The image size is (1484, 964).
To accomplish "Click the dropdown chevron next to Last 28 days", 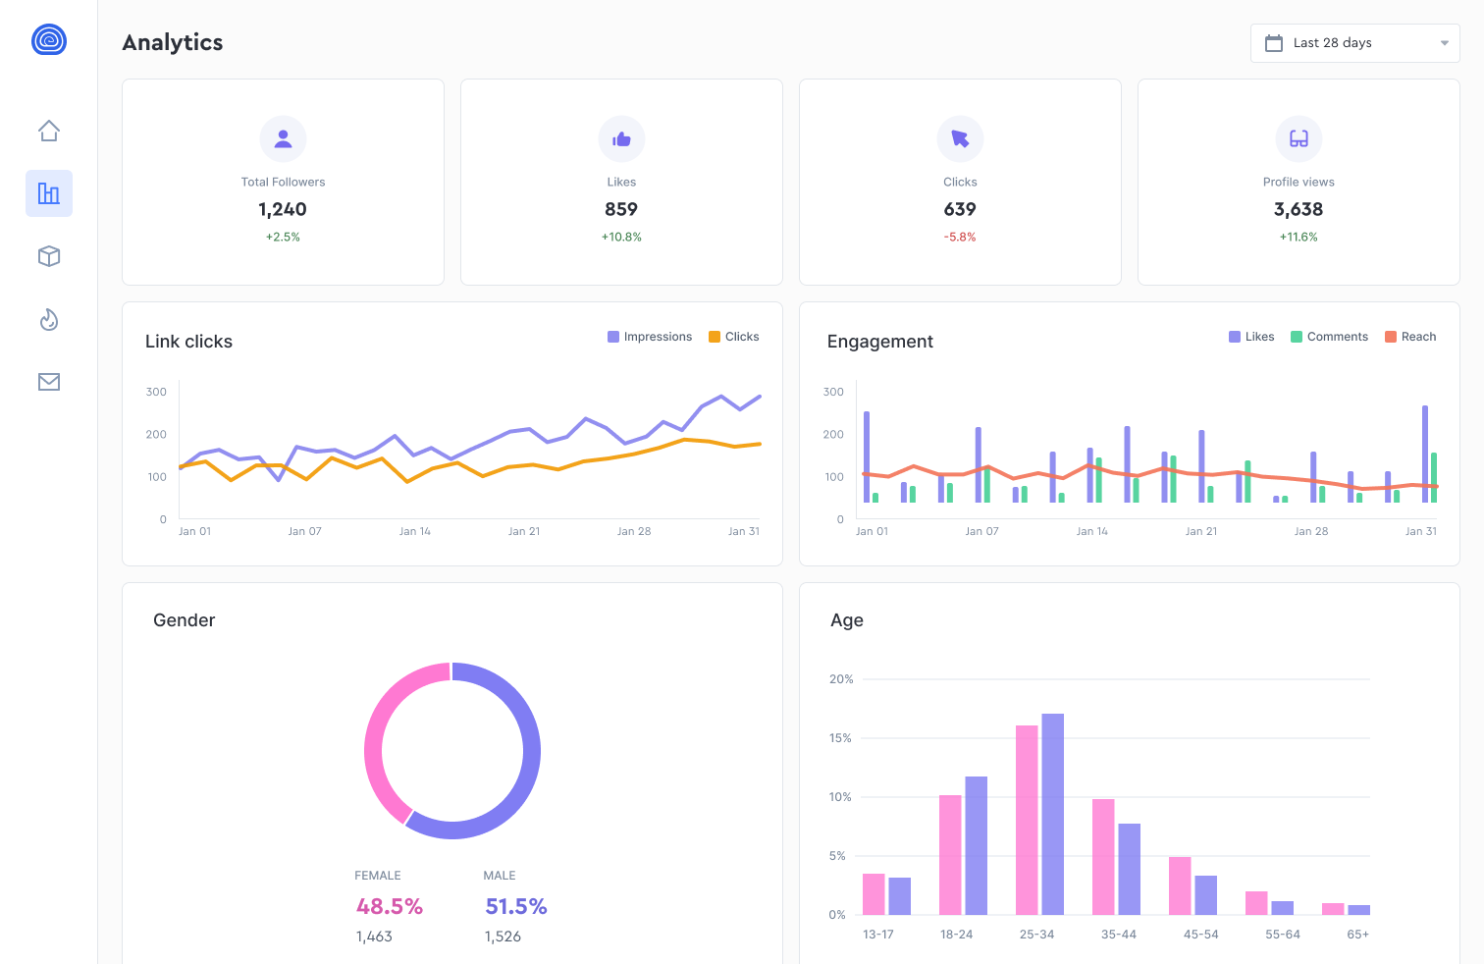I will (1444, 42).
